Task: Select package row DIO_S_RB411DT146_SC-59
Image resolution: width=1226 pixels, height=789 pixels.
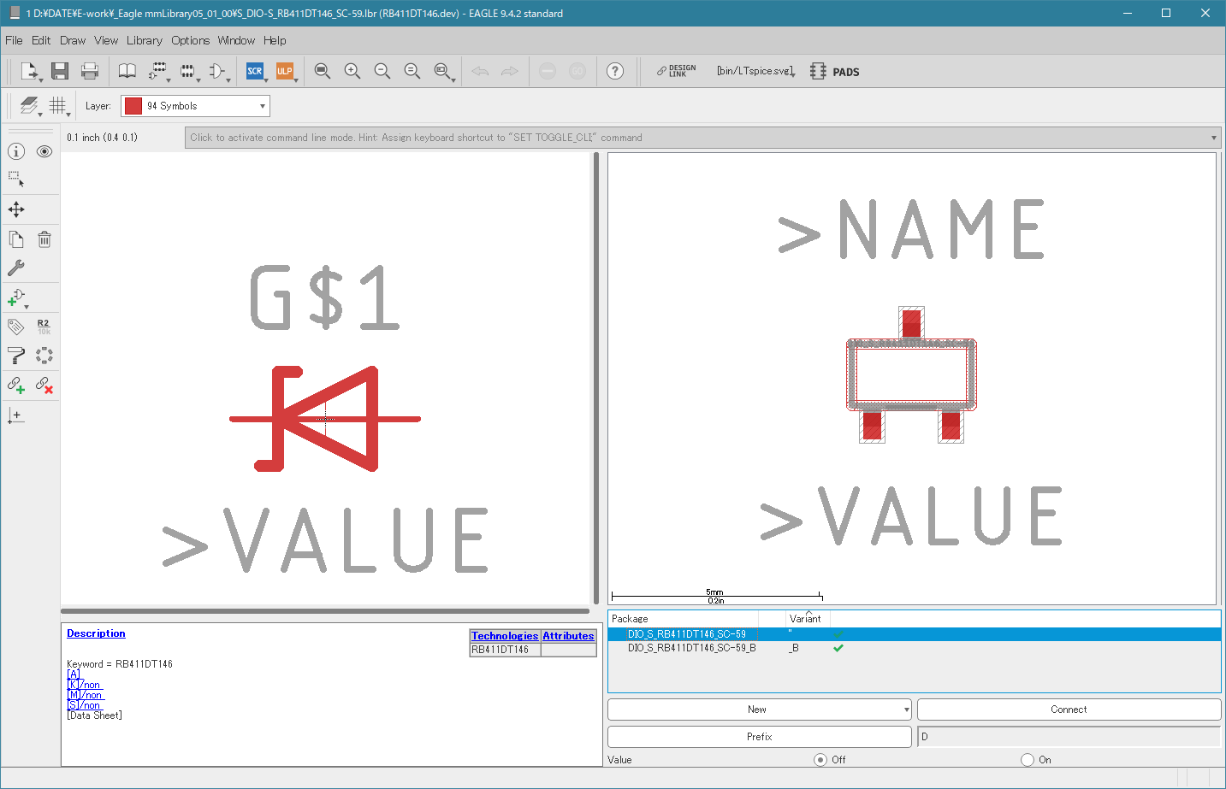Action: tap(914, 634)
